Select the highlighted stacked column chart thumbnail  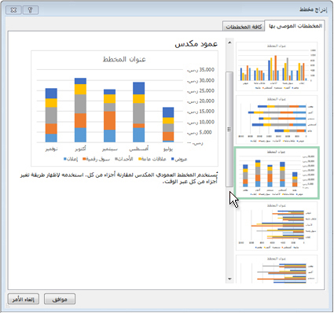[x=277, y=172]
